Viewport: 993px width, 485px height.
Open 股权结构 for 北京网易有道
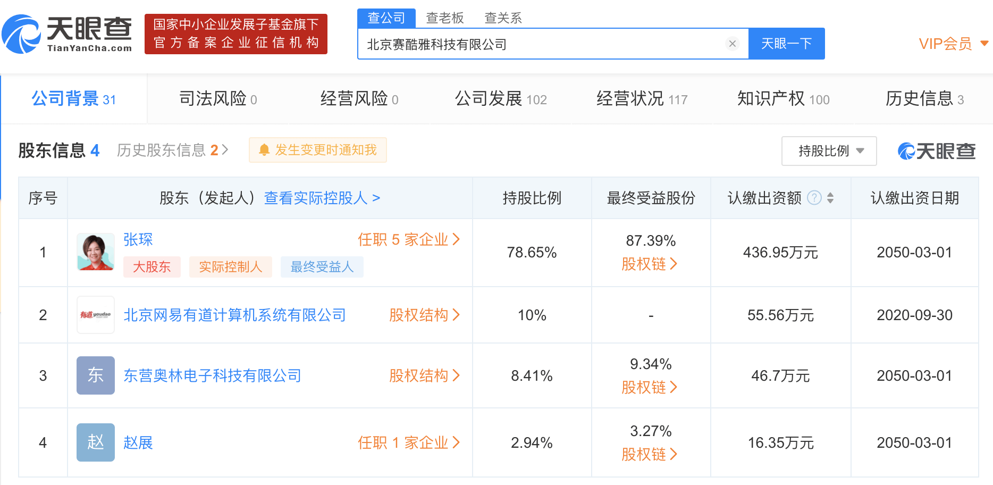click(x=424, y=315)
